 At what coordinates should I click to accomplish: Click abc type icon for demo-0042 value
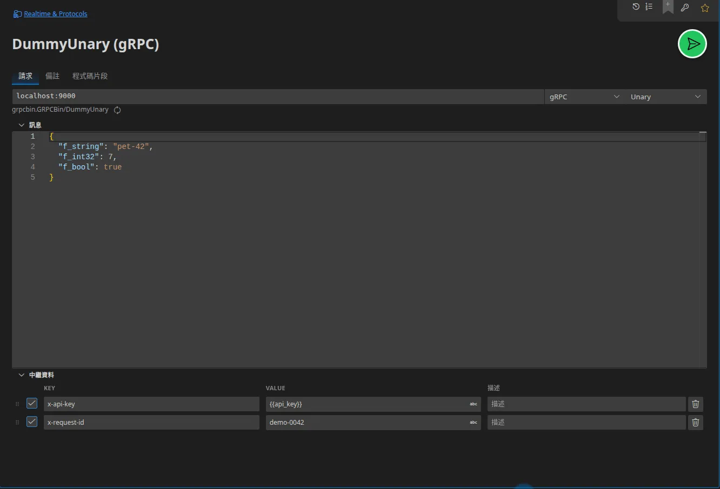474,423
